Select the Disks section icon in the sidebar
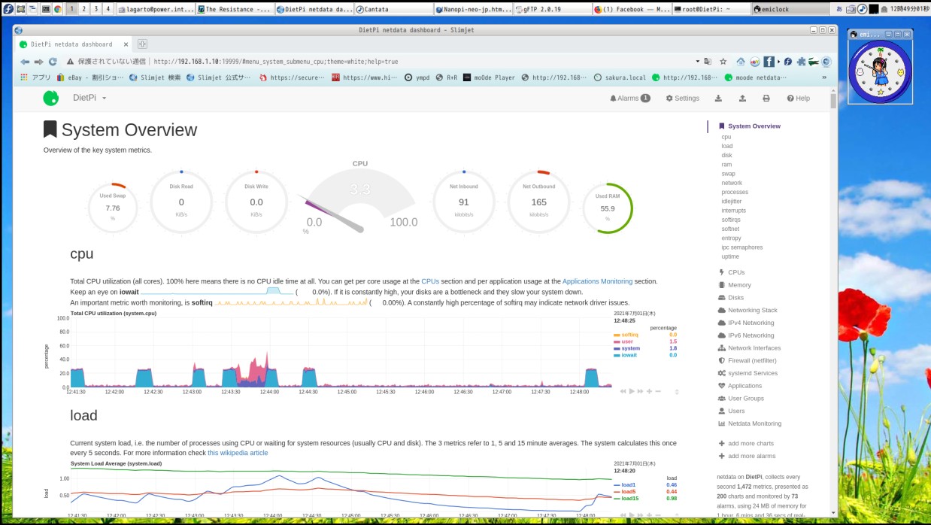The image size is (931, 525). pos(720,297)
